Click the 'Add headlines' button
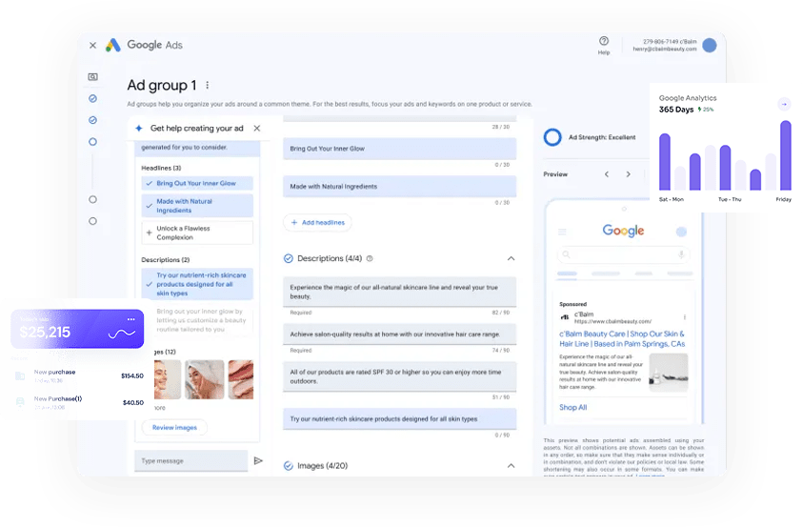Image resolution: width=802 pixels, height=527 pixels. (x=317, y=222)
